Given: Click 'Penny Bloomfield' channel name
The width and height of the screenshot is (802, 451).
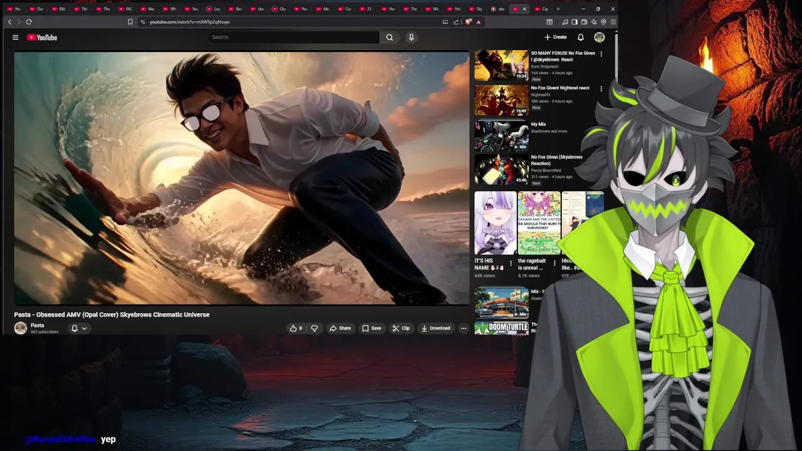Looking at the screenshot, I should click(546, 170).
